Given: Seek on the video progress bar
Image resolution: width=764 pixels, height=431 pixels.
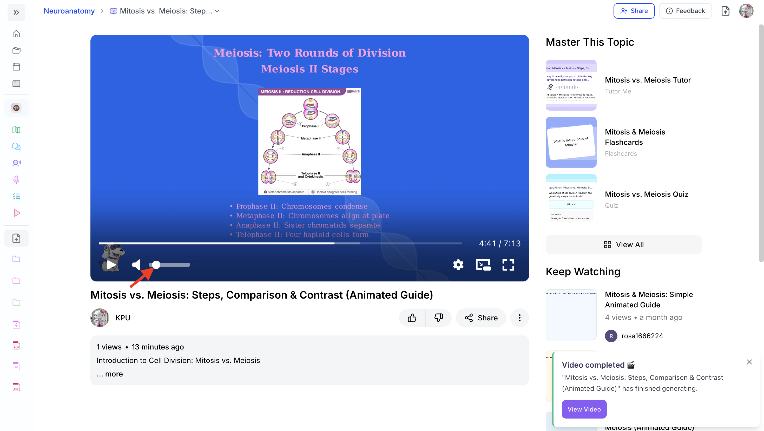Looking at the screenshot, I should 280,243.
